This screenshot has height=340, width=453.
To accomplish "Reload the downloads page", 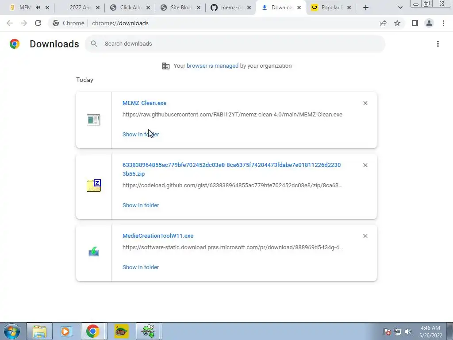I will point(38,23).
